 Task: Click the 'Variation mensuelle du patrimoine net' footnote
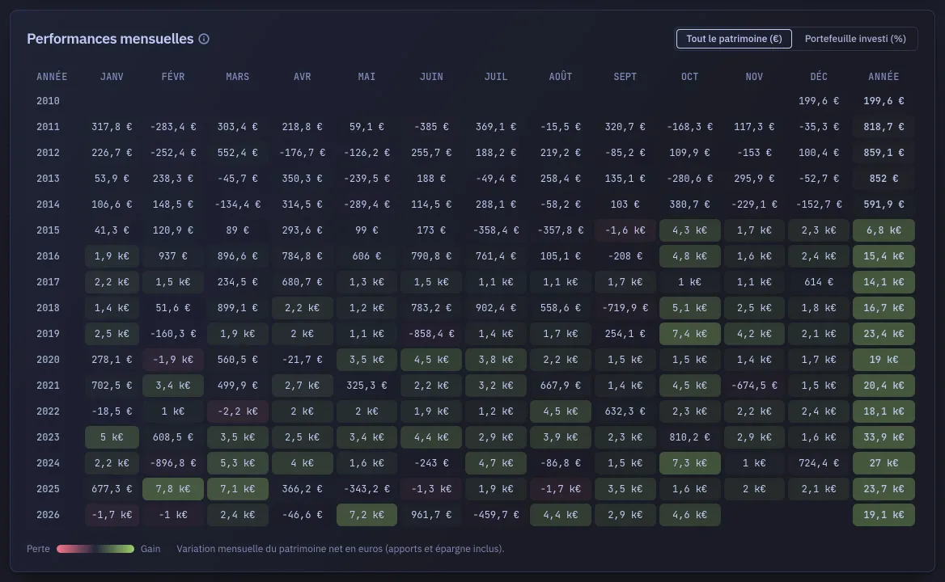coord(341,549)
